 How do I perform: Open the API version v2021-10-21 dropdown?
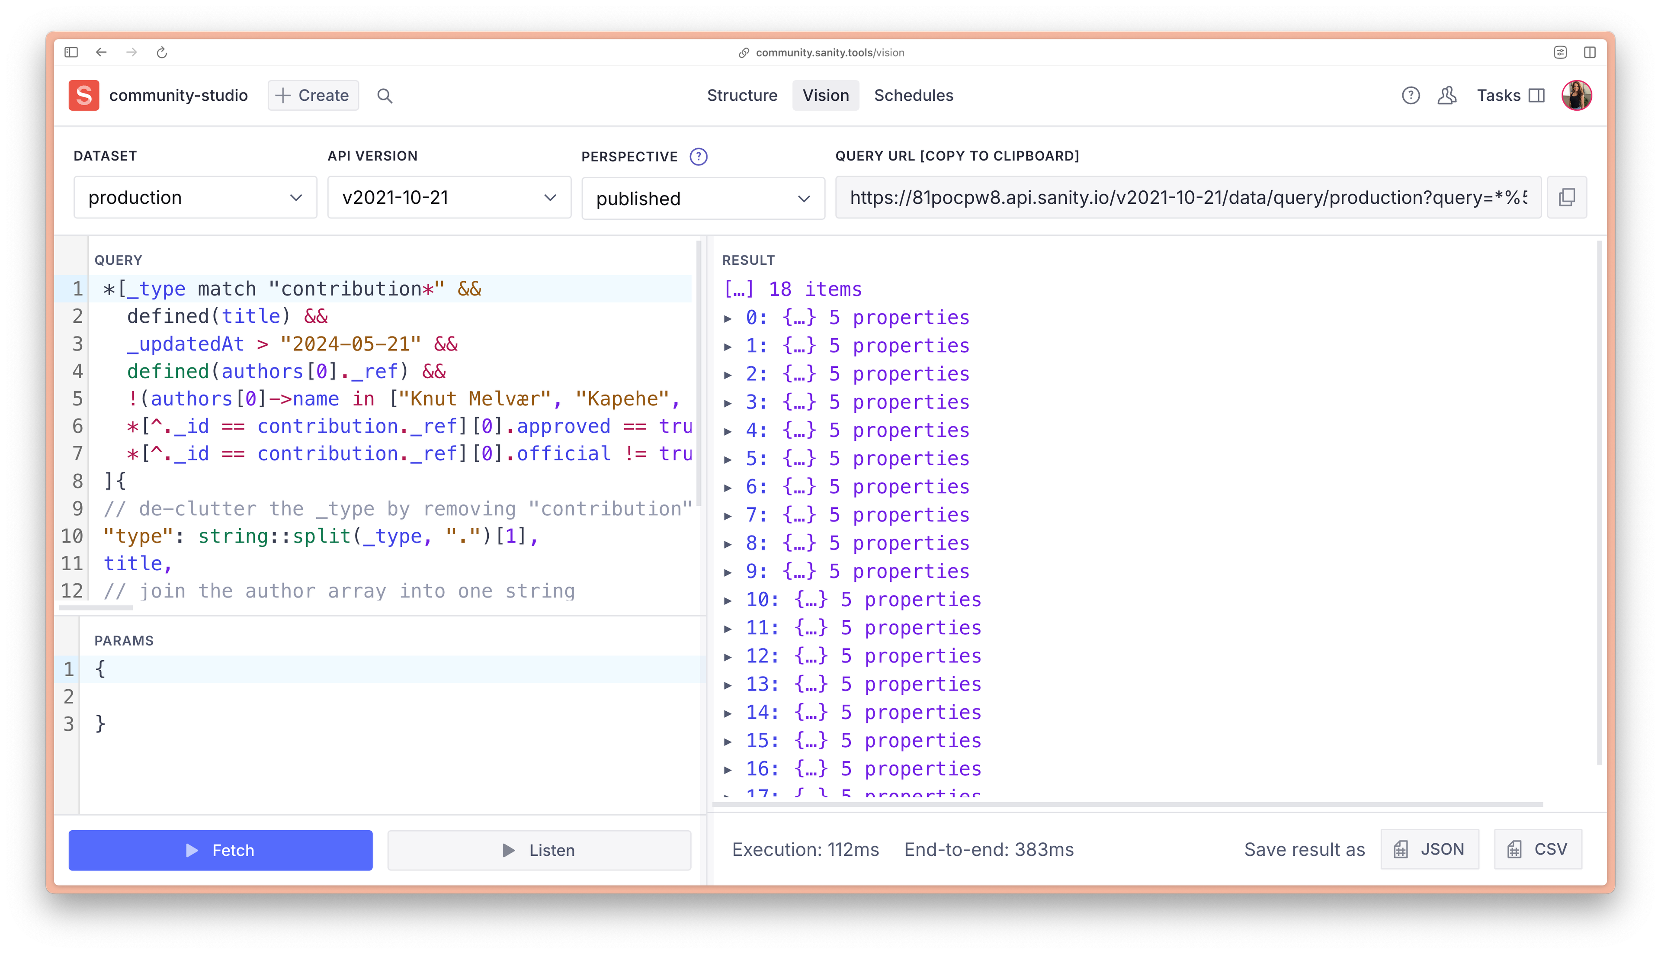(449, 197)
